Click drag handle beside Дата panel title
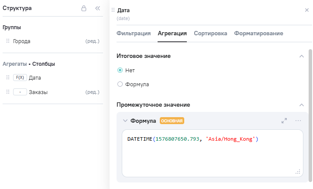 tap(114, 10)
